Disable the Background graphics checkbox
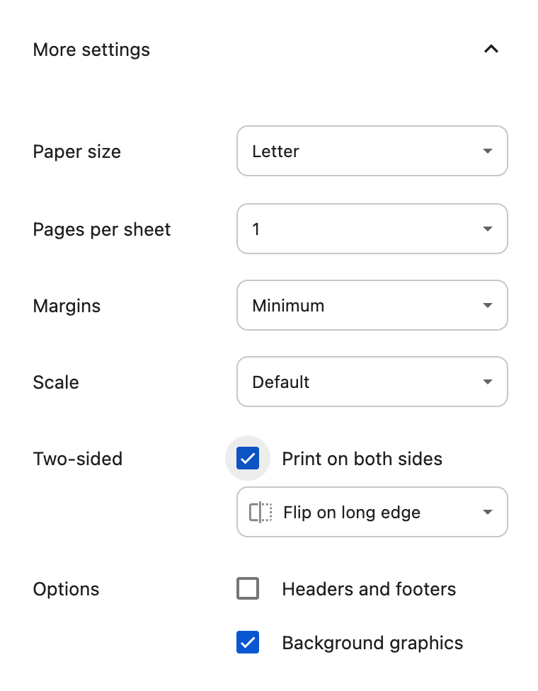This screenshot has width=538, height=691. tap(248, 642)
